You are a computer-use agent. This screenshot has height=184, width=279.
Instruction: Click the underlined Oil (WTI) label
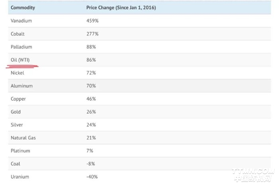[20, 60]
